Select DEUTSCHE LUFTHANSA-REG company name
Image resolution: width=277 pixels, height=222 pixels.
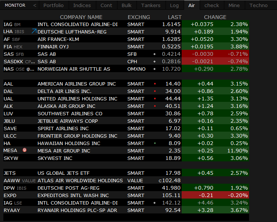(72, 32)
